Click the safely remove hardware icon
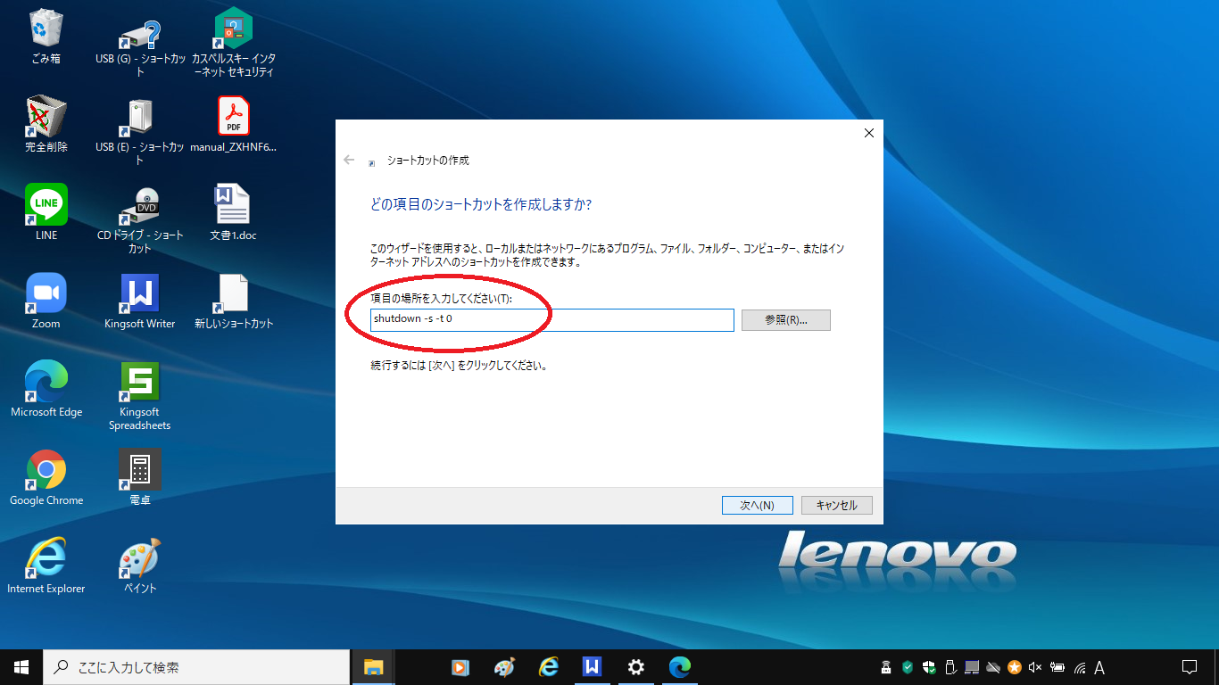 950,667
